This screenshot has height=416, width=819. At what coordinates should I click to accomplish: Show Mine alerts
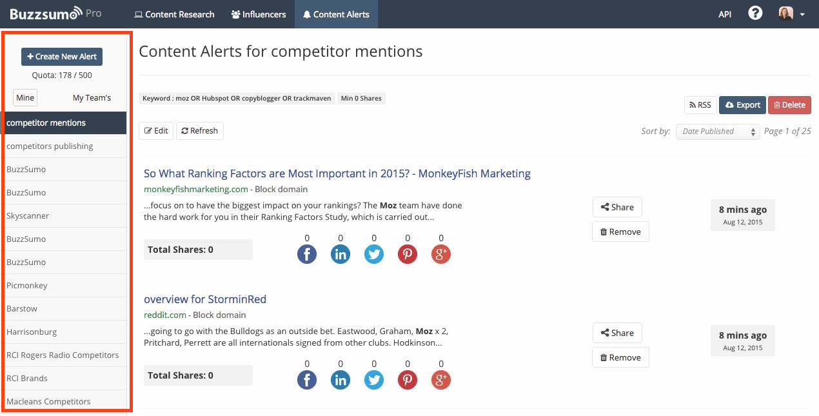[25, 97]
